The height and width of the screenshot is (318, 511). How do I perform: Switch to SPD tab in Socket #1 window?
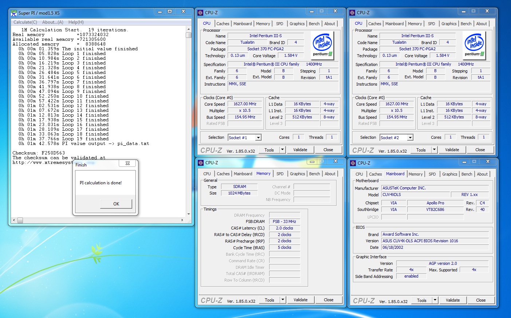point(280,24)
